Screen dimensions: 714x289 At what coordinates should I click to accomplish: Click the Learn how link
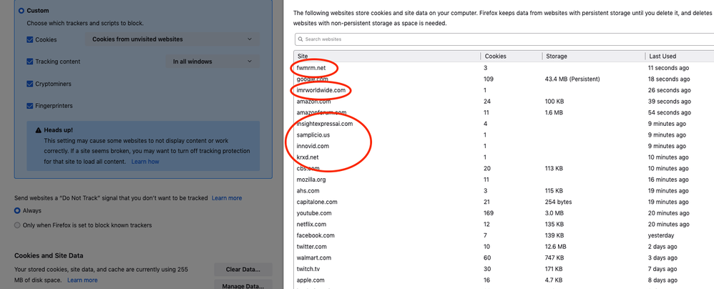tap(145, 162)
